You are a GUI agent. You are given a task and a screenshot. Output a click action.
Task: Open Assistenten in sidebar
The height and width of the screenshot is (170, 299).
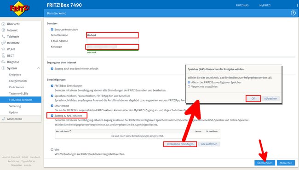tap(15, 119)
